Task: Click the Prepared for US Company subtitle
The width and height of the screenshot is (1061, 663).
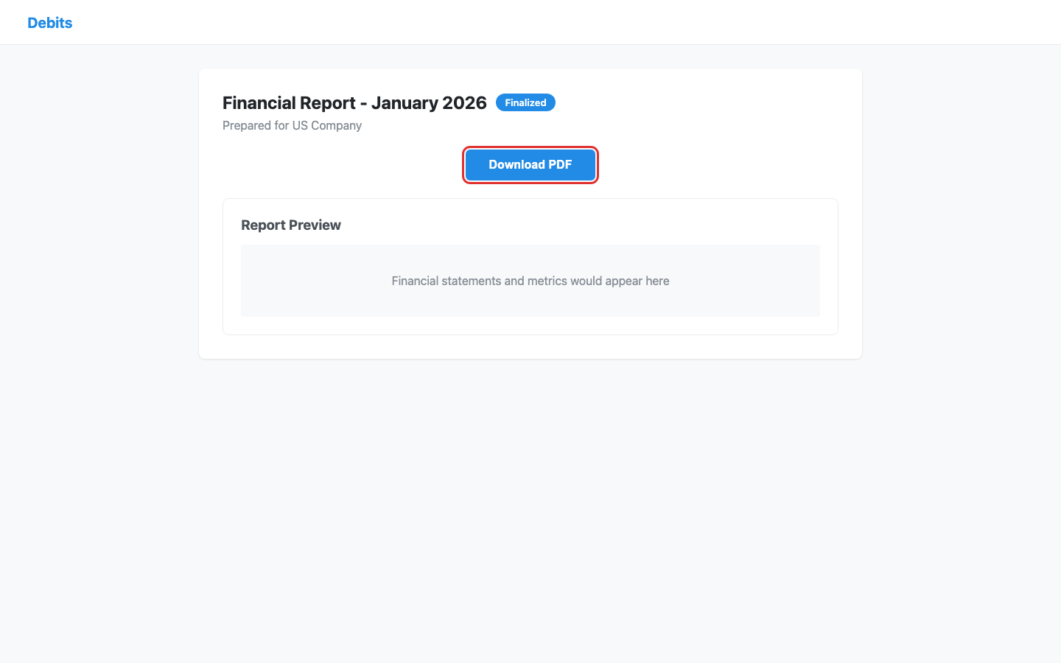Action: point(292,125)
